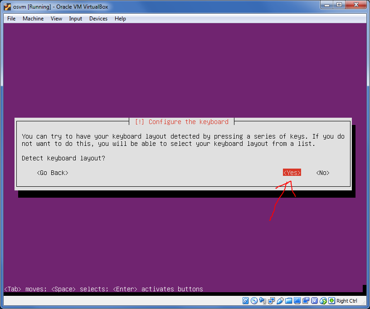The width and height of the screenshot is (370, 309).
Task: Click the VirtualBox title bar app icon
Action: [7, 7]
